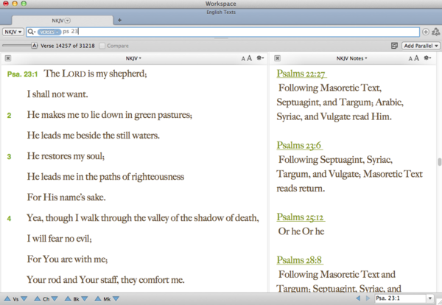Open the Psalms 28:8 note link
This screenshot has height=305, width=442.
[x=300, y=260]
